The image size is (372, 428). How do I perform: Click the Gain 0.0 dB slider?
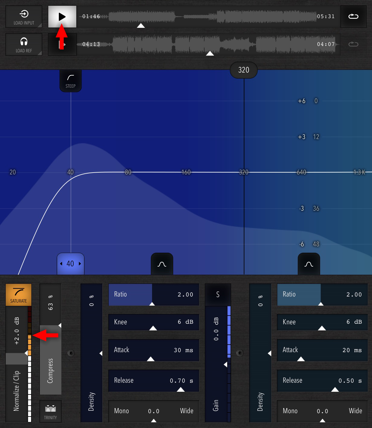tap(216, 364)
